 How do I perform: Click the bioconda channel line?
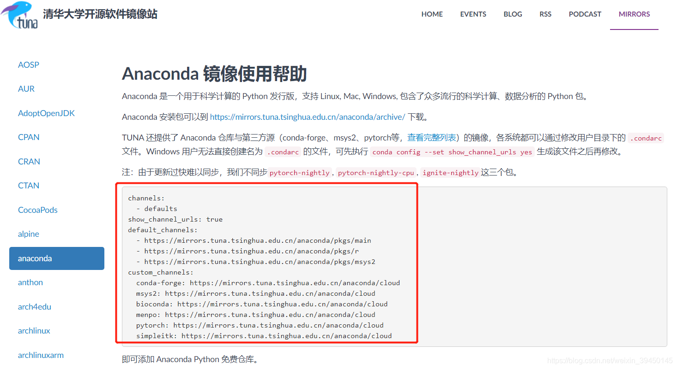click(x=262, y=304)
